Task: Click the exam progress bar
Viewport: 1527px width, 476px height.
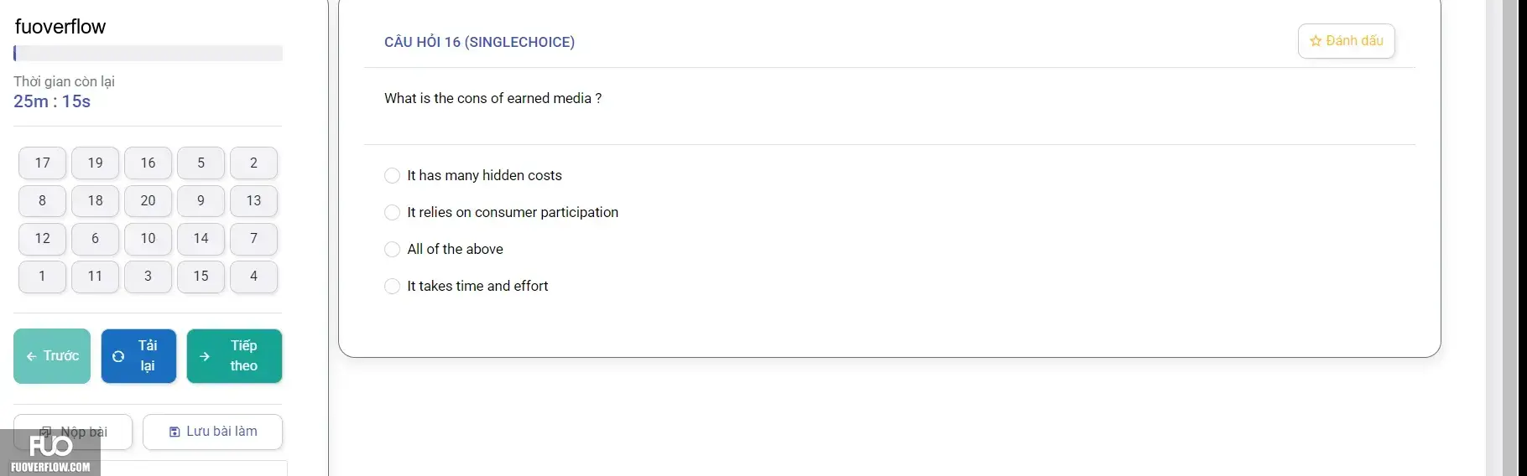Action: point(148,54)
